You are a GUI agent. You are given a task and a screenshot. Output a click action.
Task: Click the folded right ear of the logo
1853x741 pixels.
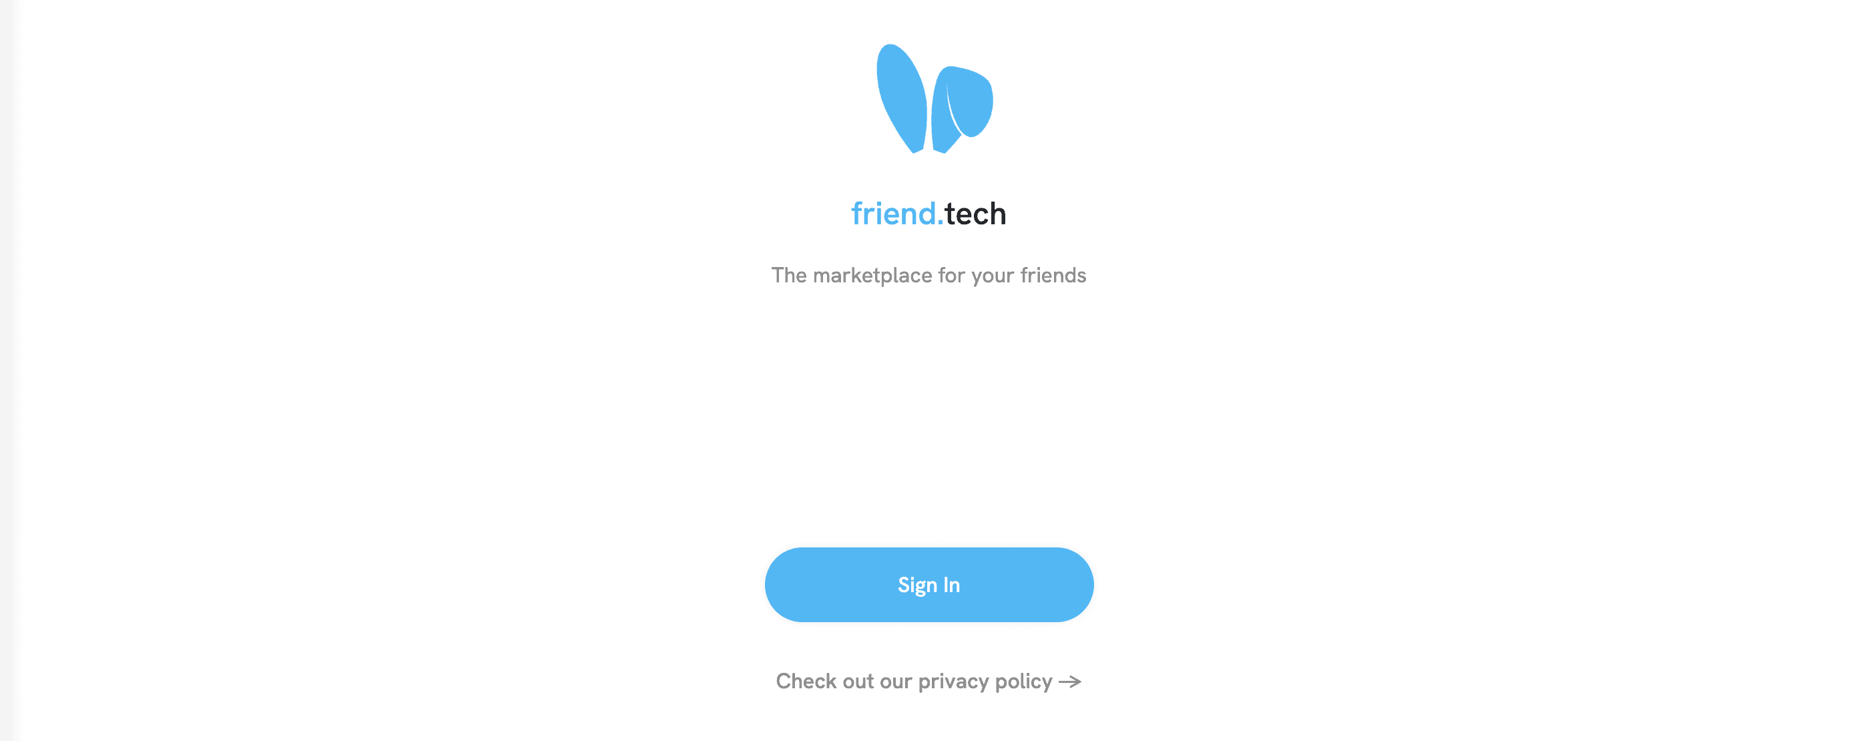pyautogui.click(x=963, y=109)
